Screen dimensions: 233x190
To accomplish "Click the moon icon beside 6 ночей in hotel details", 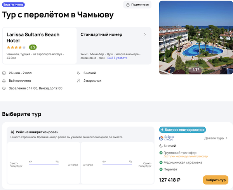I will [80, 73].
